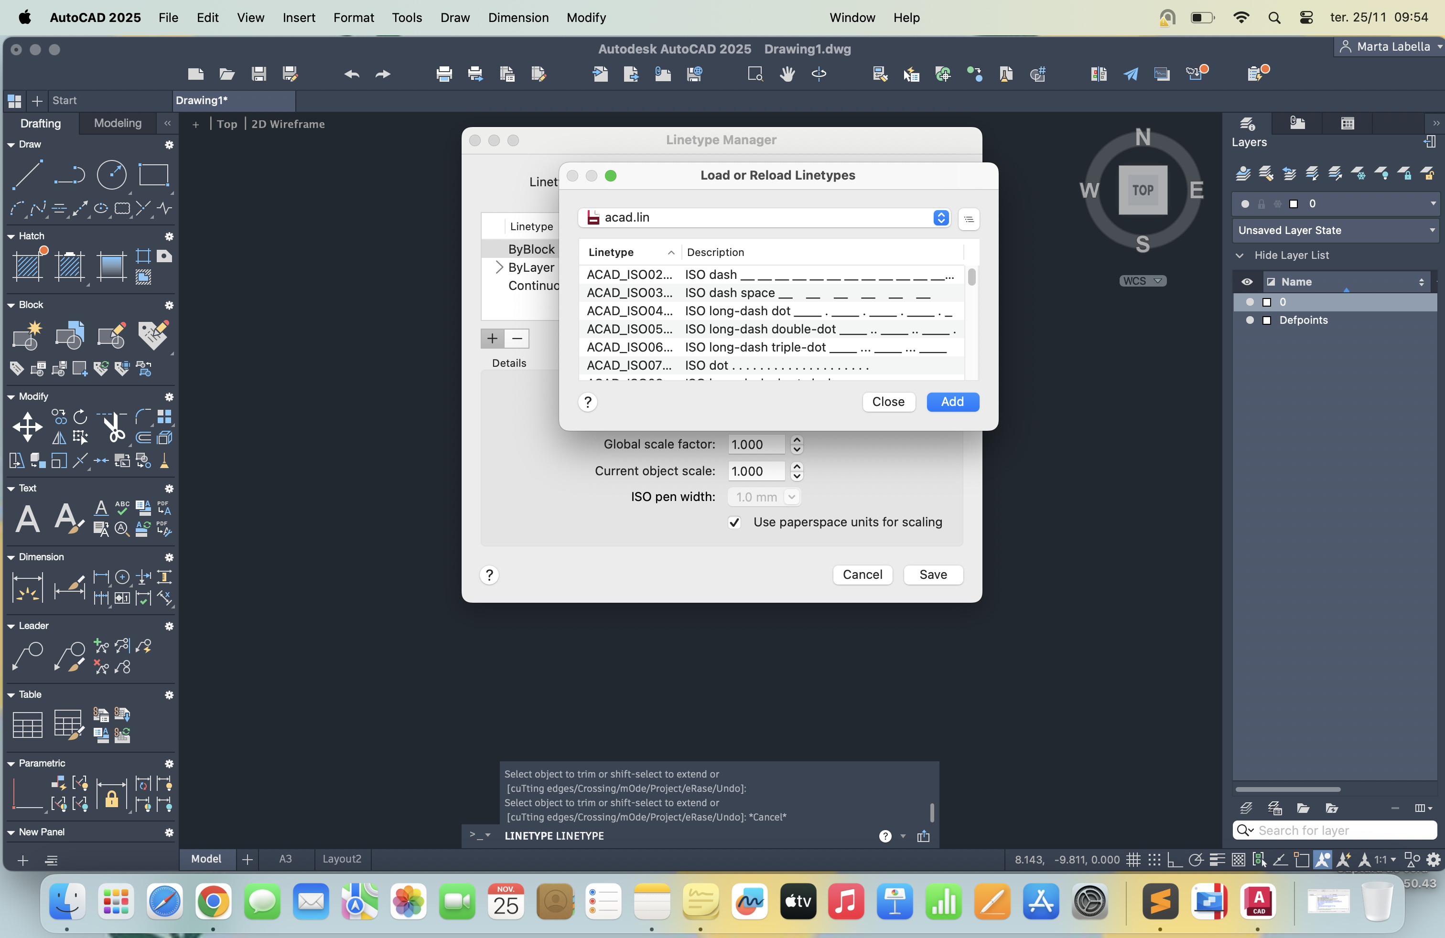Select the Line tool in Draw panel

28,175
